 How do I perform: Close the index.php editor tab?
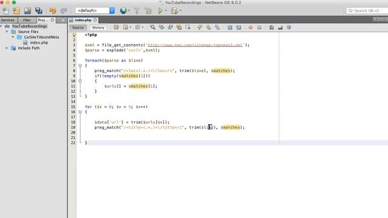coord(95,20)
